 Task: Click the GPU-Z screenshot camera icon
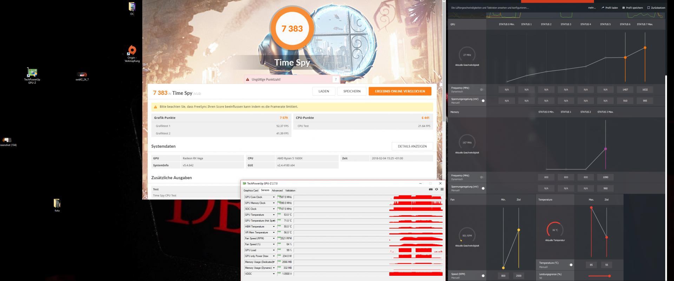coord(431,189)
